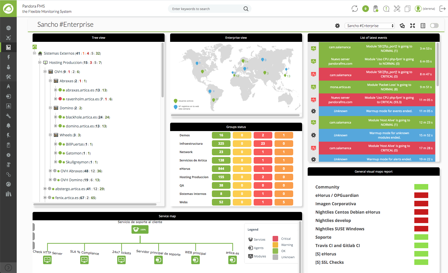Open 'Warmup mode for events ended' event
448x273 pixels.
pyautogui.click(x=377, y=111)
